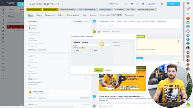The image size is (193, 108).
Task: Click the search magnifier in right sidebar
Action: (188, 14)
